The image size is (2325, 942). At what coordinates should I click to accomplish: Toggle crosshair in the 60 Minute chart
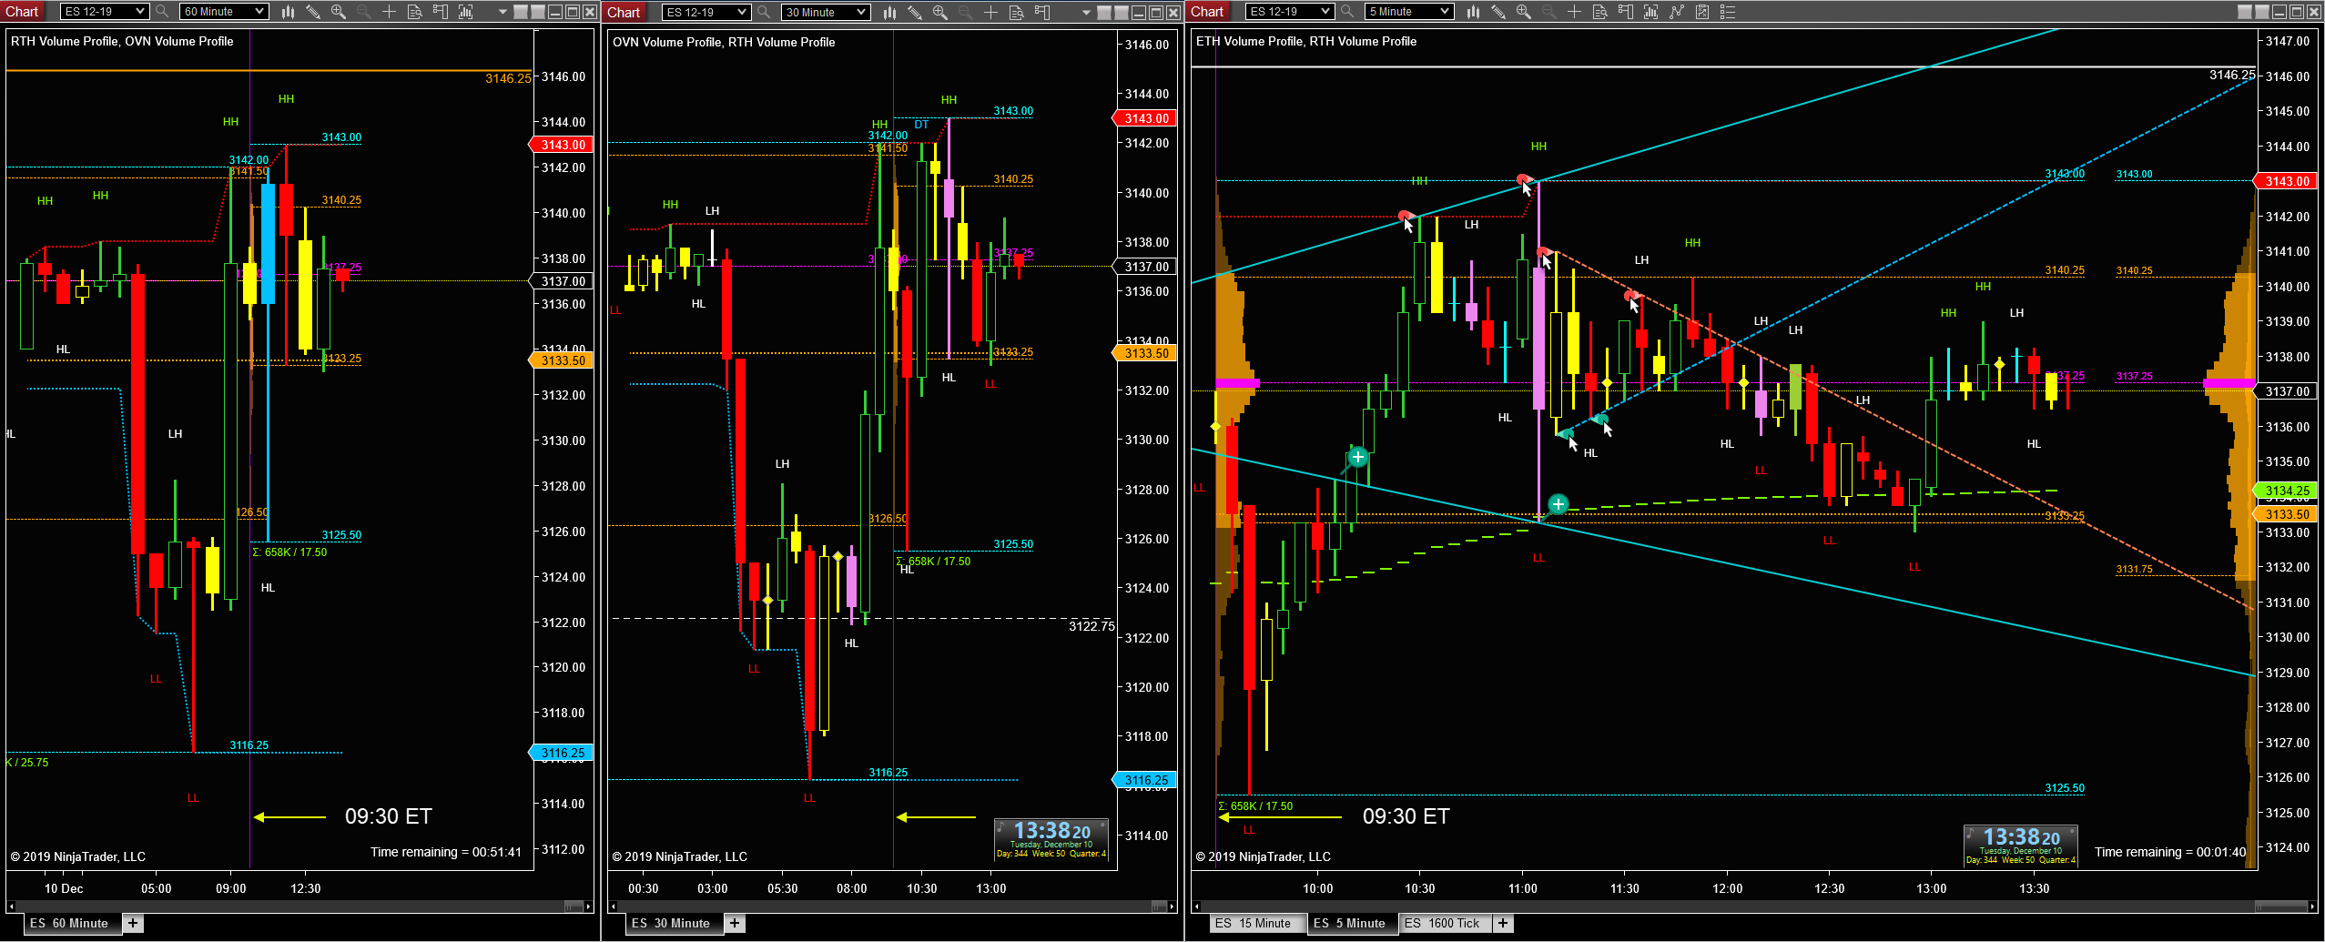click(x=389, y=12)
